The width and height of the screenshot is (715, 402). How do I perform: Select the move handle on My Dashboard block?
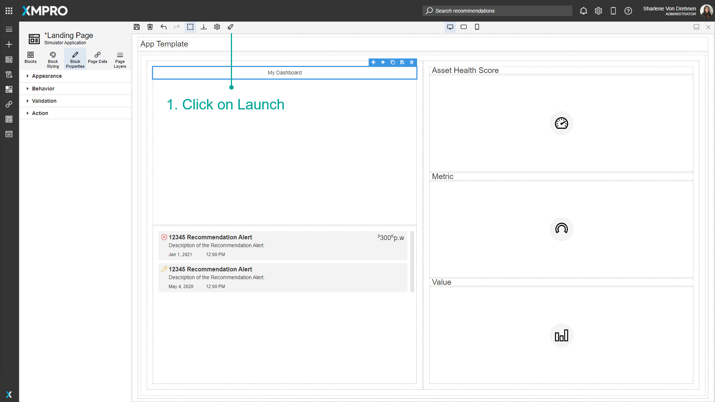pos(374,62)
